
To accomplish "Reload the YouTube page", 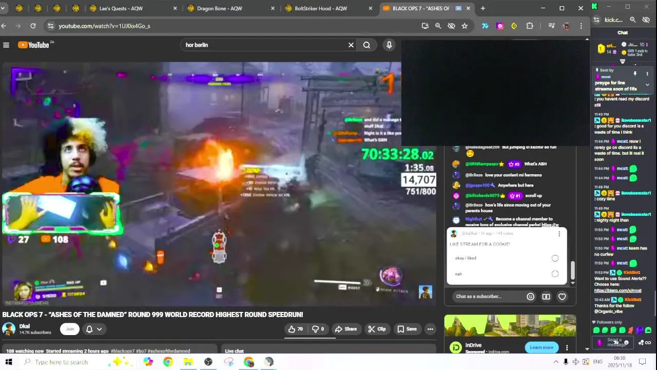I will [33, 26].
